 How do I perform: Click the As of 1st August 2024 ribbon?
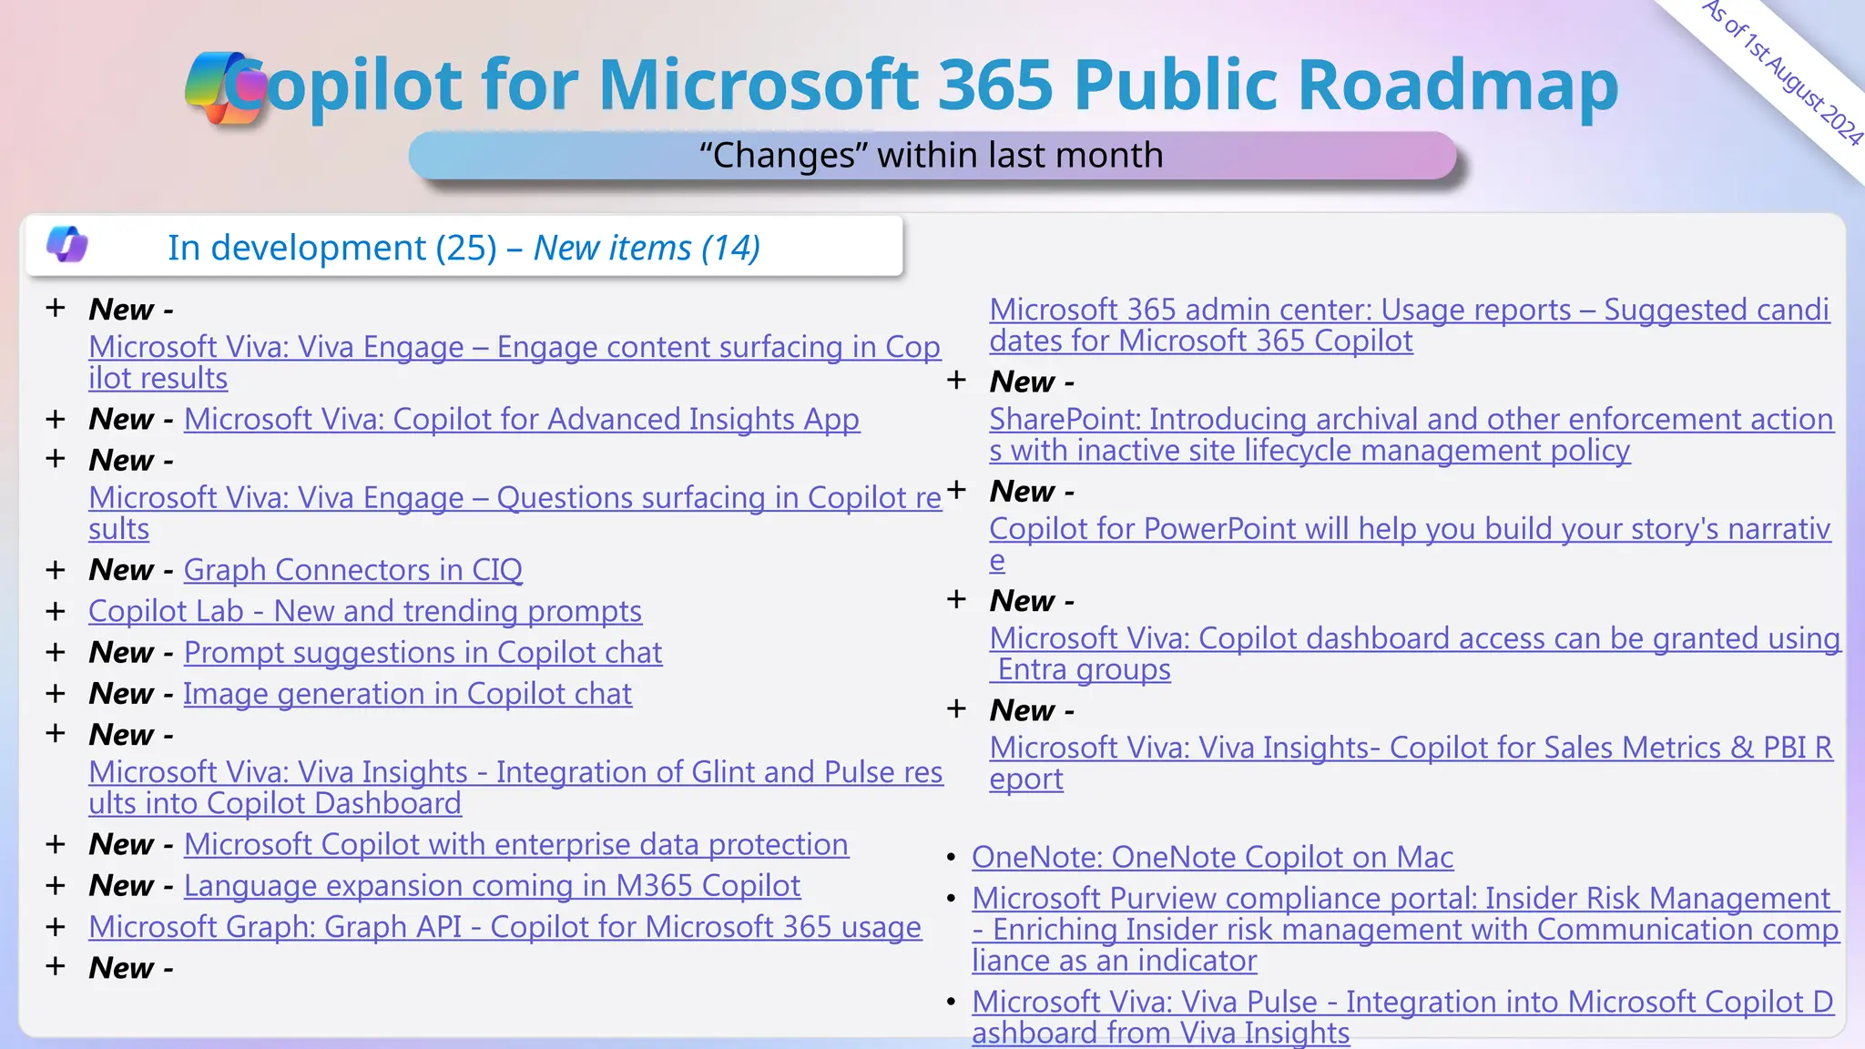1783,73
